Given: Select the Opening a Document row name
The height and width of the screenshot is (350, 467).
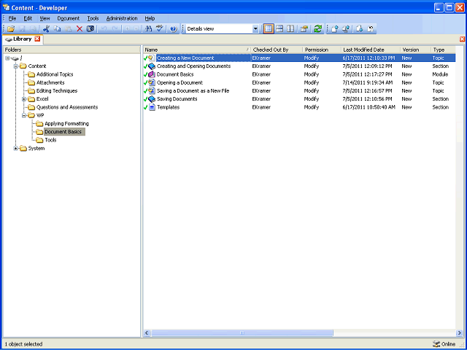Looking at the screenshot, I should pyautogui.click(x=180, y=82).
